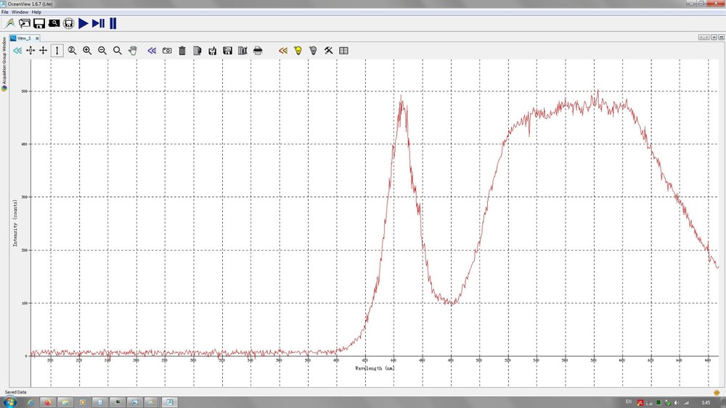Click the open/restore project icon in main toolbar
The height and width of the screenshot is (408, 726).
[25, 23]
